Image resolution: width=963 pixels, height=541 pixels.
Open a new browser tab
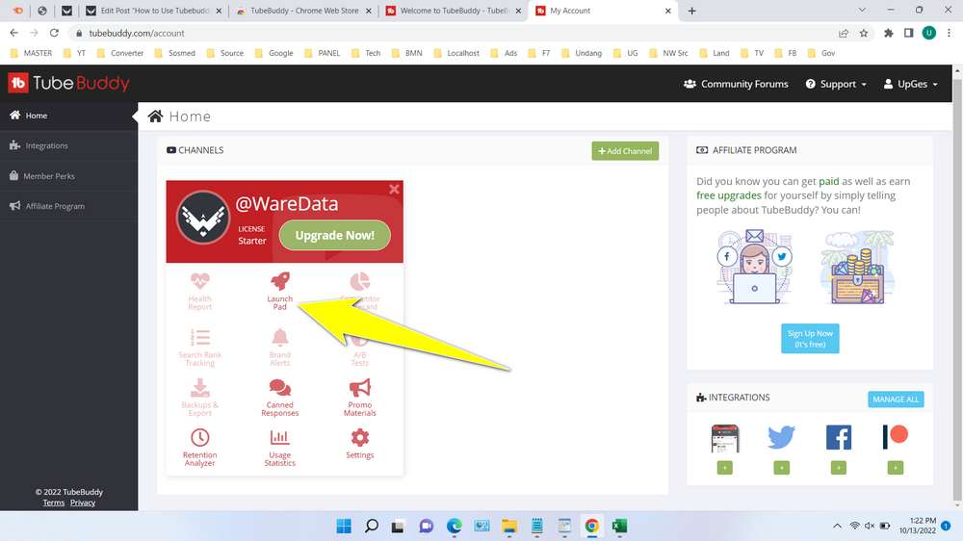click(691, 11)
